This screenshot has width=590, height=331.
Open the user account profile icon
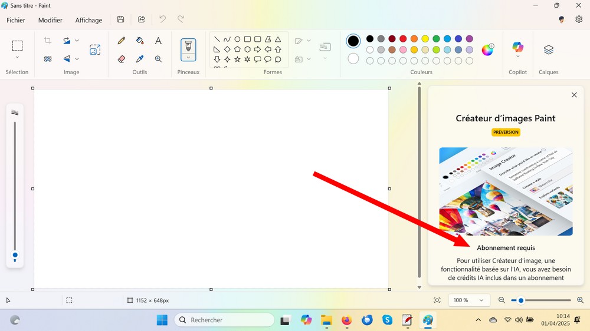click(562, 19)
